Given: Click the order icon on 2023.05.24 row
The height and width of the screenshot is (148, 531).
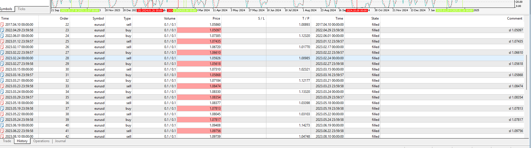Looking at the screenshot, I should pos(2,120).
